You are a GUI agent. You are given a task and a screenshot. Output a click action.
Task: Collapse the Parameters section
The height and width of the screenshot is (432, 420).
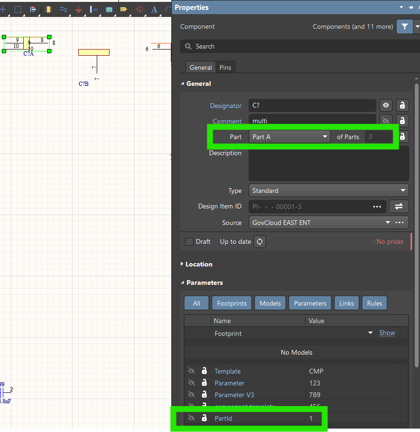coord(182,282)
